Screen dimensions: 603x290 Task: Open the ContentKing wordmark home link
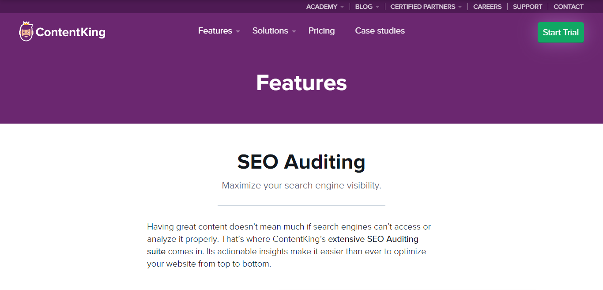click(71, 32)
